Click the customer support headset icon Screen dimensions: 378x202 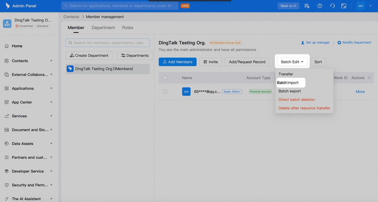(x=332, y=6)
